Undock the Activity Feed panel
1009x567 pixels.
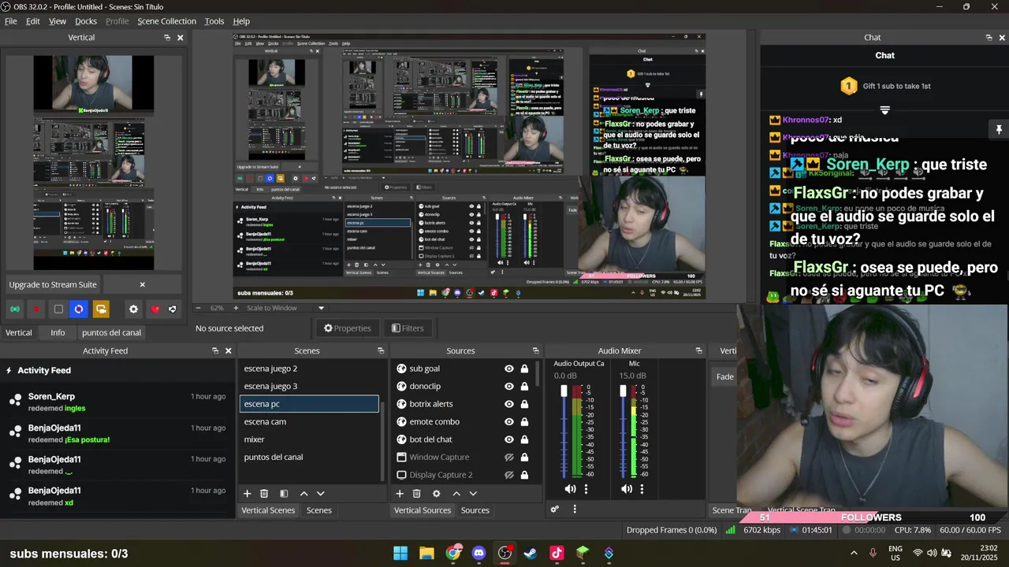click(215, 351)
